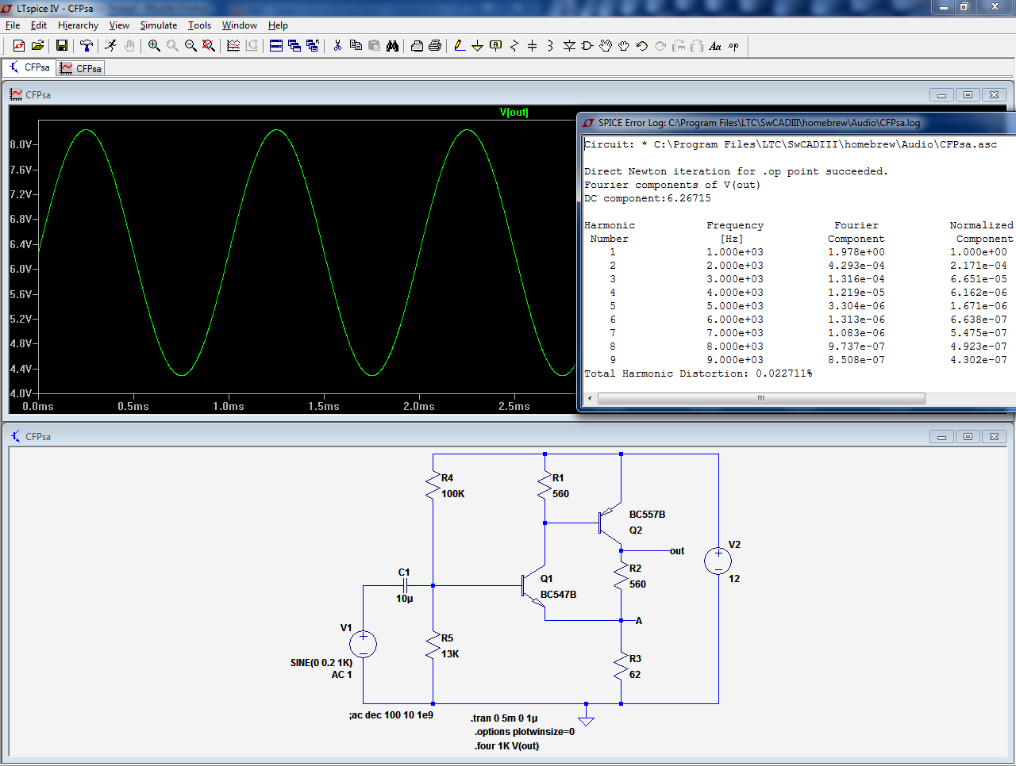The height and width of the screenshot is (766, 1016).
Task: Click Print Setup icon
Action: (x=417, y=46)
